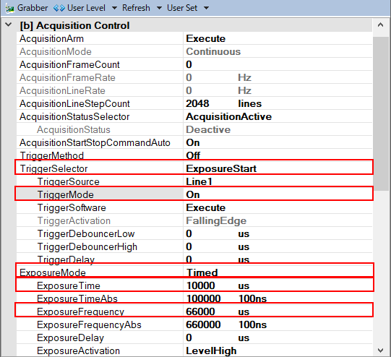
Task: Select the TriggerSoftware label
Action: (72, 207)
